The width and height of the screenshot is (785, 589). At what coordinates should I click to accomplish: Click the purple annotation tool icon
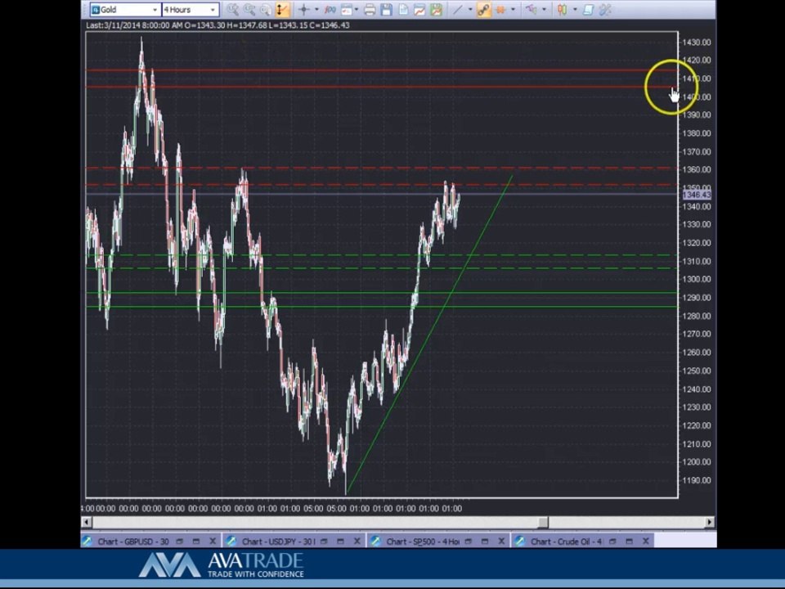531,10
